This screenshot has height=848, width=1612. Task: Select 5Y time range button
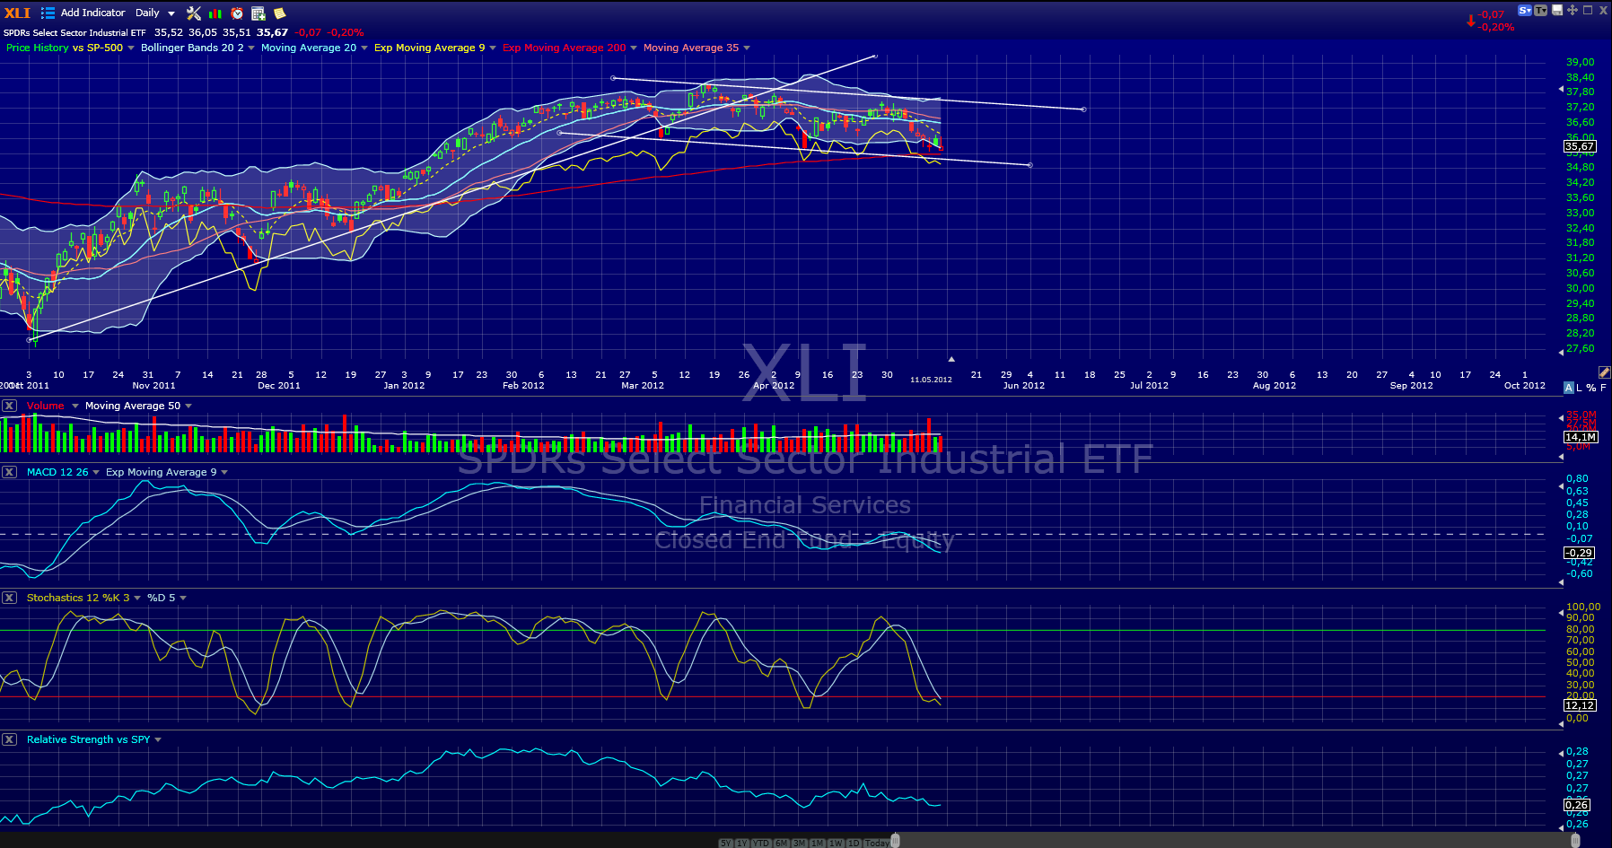coord(726,844)
